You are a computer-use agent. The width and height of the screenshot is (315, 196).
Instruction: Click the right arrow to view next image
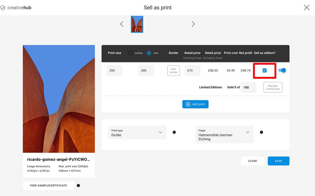(x=193, y=24)
